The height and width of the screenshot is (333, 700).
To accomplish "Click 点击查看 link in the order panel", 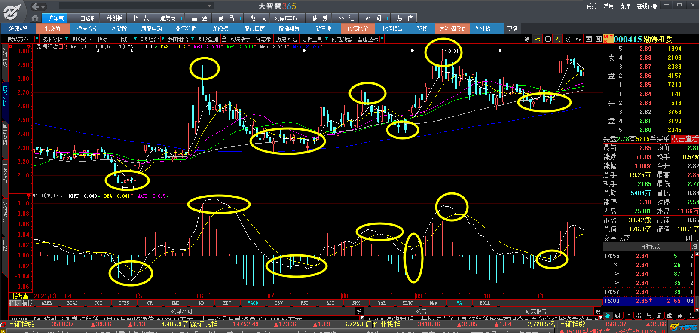I will [x=685, y=139].
